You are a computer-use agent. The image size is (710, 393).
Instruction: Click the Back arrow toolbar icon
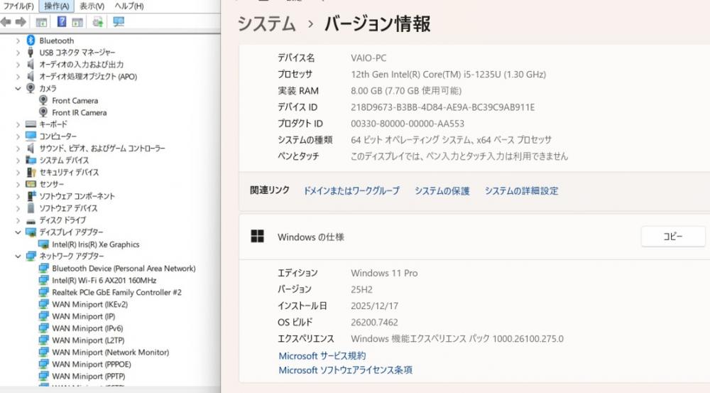[x=6, y=22]
